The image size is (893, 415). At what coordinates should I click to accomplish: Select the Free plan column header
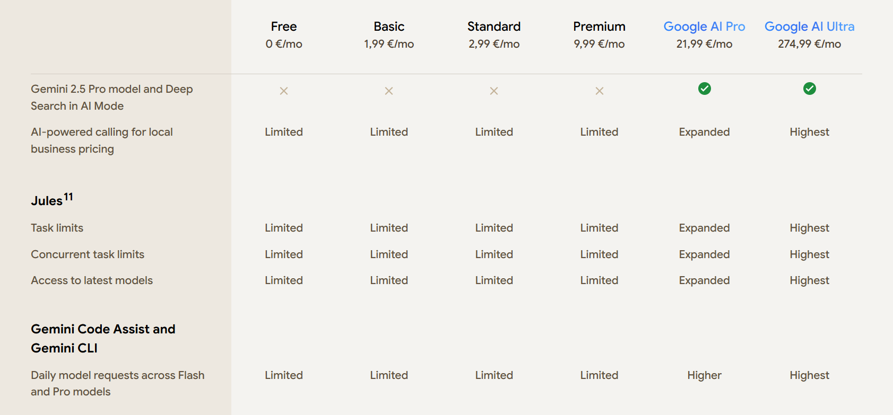(284, 27)
